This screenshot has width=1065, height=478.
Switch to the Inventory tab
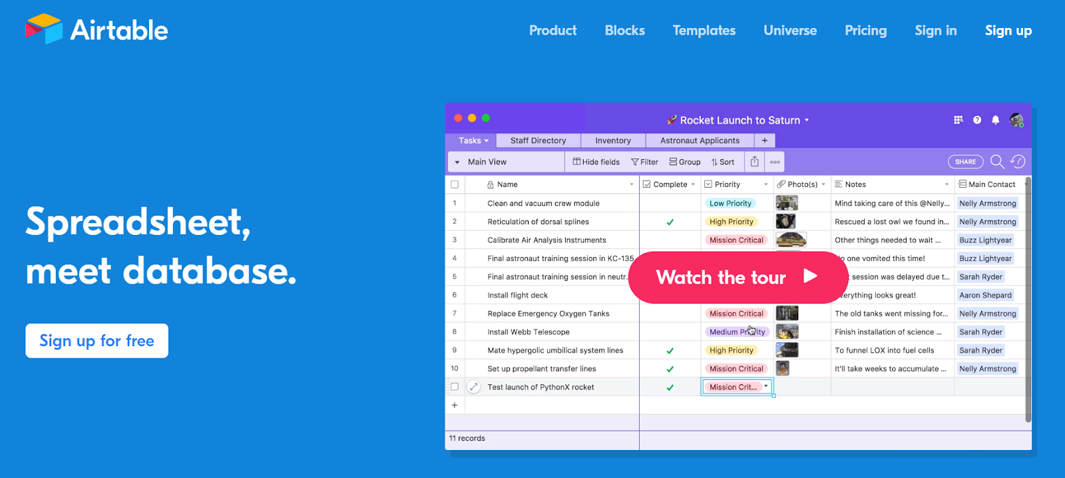pyautogui.click(x=613, y=140)
